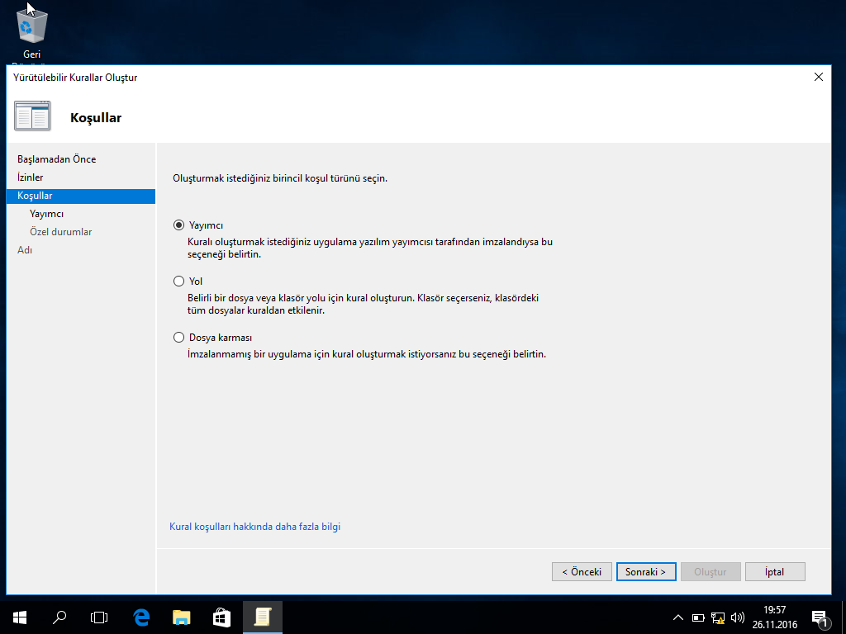Click the volume speaker icon in tray

click(x=737, y=617)
